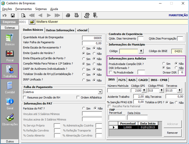Click the FAP Percentual input field
This screenshot has width=189, height=144.
117,117
